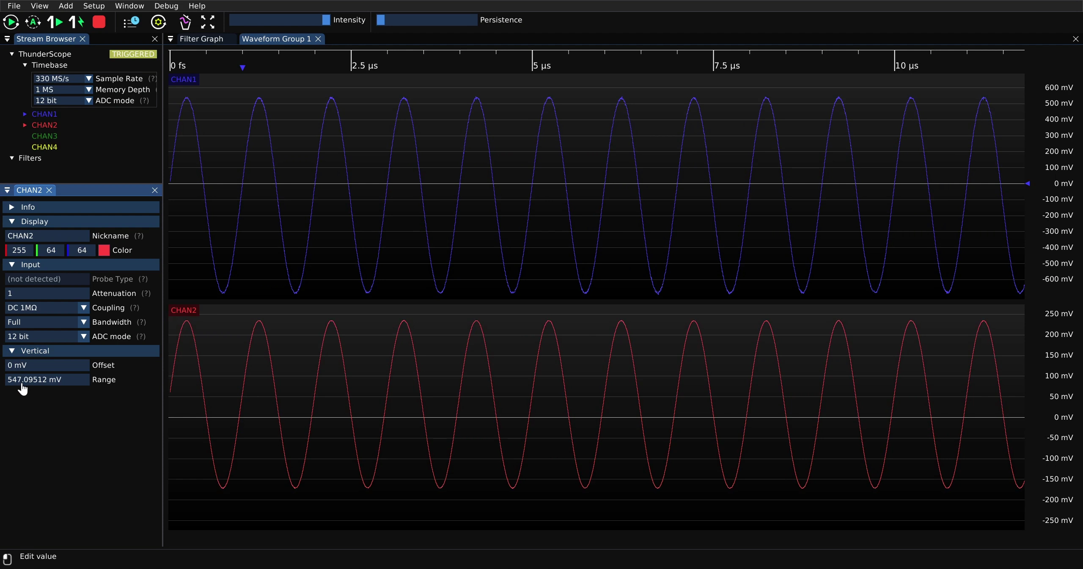The height and width of the screenshot is (569, 1083).
Task: Open the Stream Browser panel dock menu icon
Action: pos(7,39)
